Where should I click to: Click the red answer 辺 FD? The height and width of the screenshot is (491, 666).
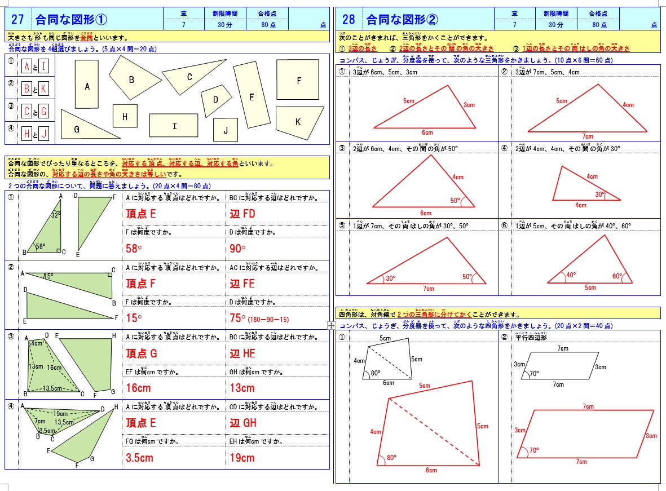(x=242, y=214)
